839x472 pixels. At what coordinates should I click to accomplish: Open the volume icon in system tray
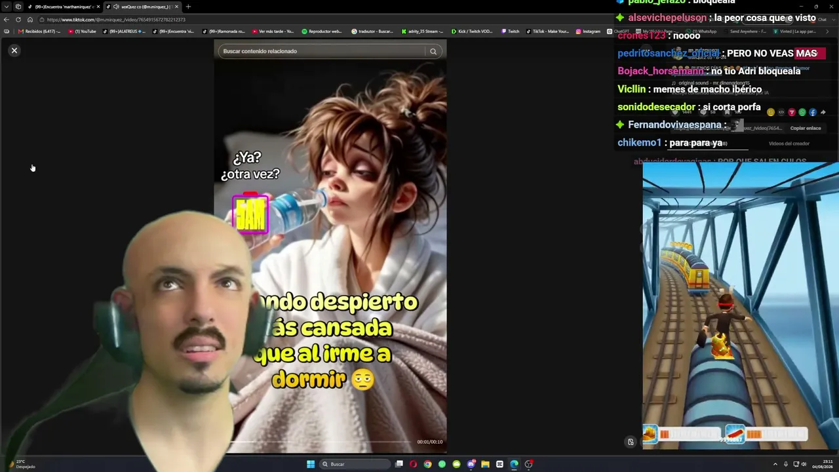[x=805, y=464]
